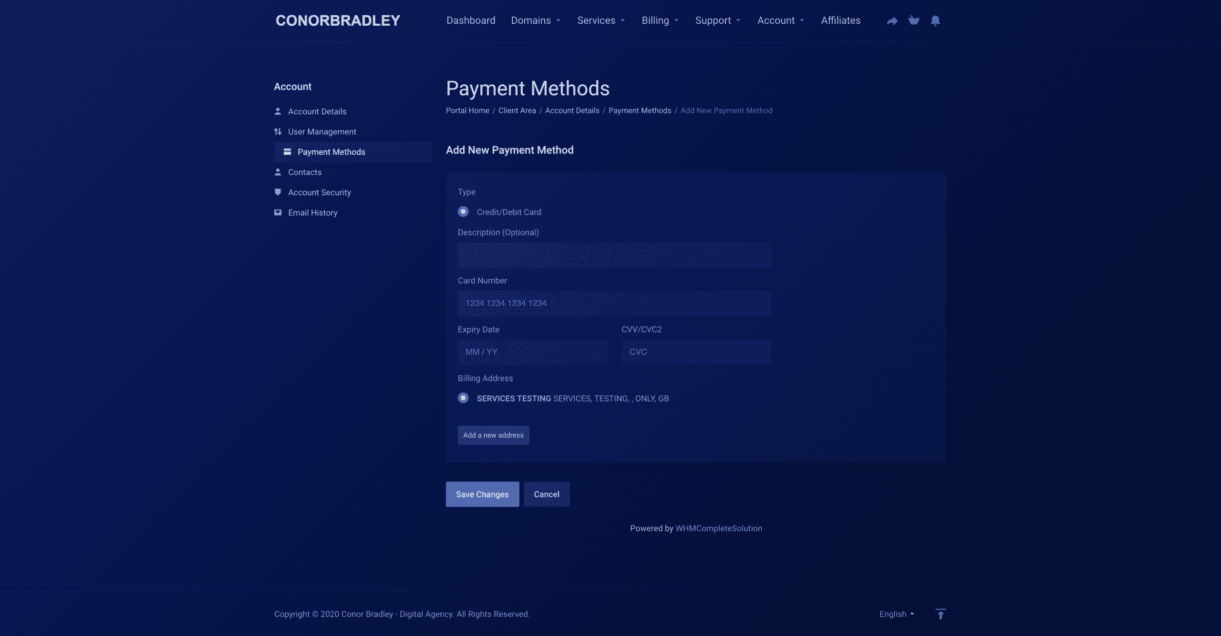Click the CONORBRADLEY logo
This screenshot has width=1221, height=636.
coord(338,20)
